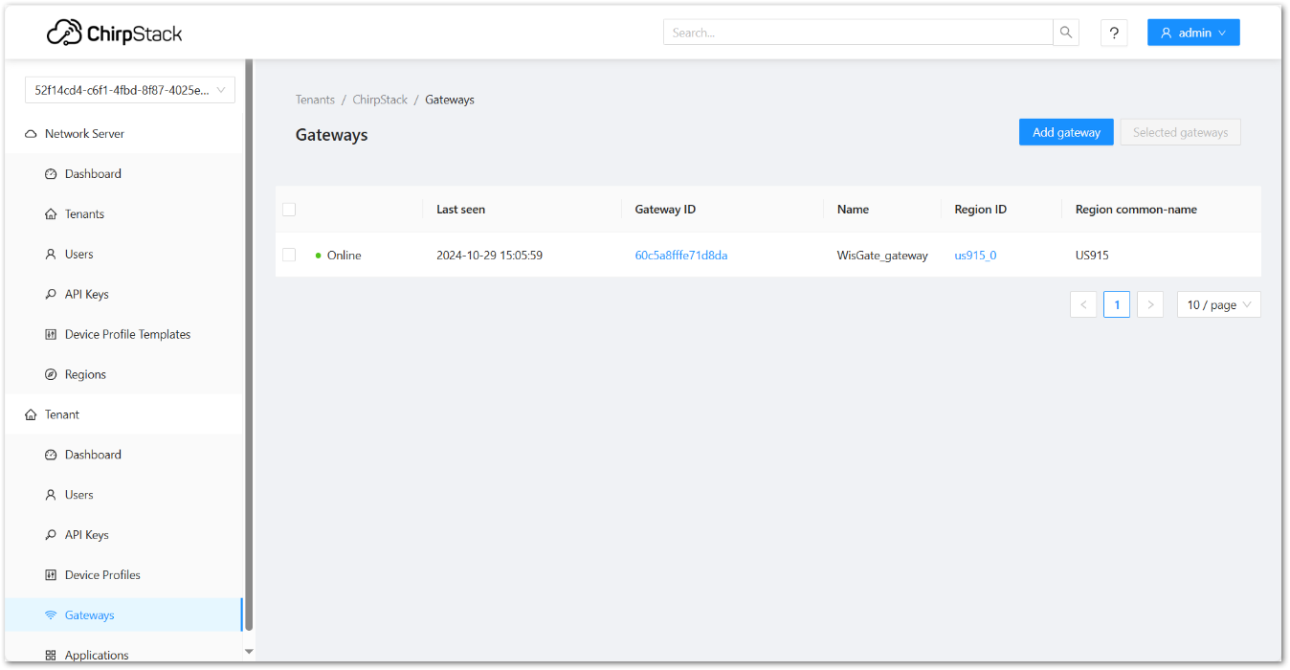Open the 10 / page size dropdown
This screenshot has height=670, width=1290.
[x=1218, y=304]
